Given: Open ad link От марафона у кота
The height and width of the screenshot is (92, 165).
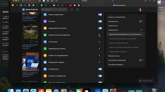Looking at the screenshot, I should click(x=29, y=18).
